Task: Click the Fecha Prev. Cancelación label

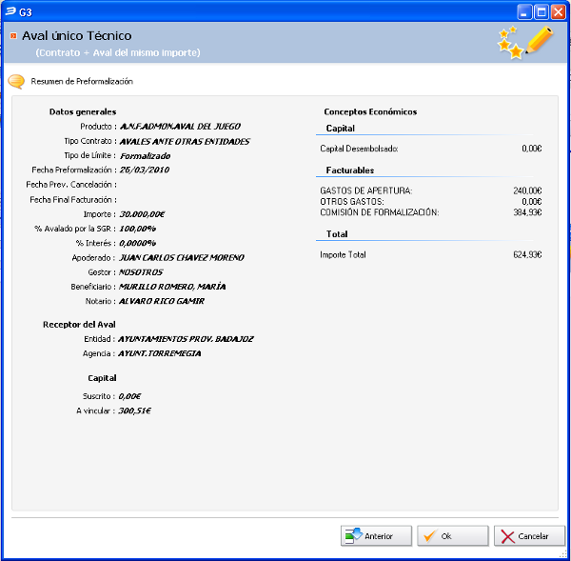Action: pyautogui.click(x=71, y=185)
